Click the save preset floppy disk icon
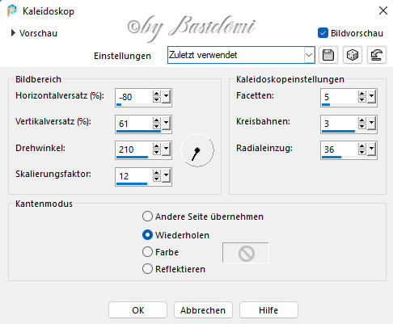Image resolution: width=393 pixels, height=324 pixels. click(328, 55)
